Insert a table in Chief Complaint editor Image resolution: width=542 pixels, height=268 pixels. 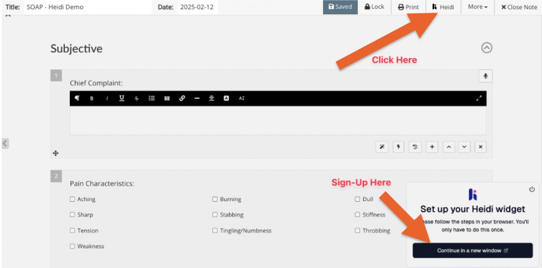click(x=167, y=98)
